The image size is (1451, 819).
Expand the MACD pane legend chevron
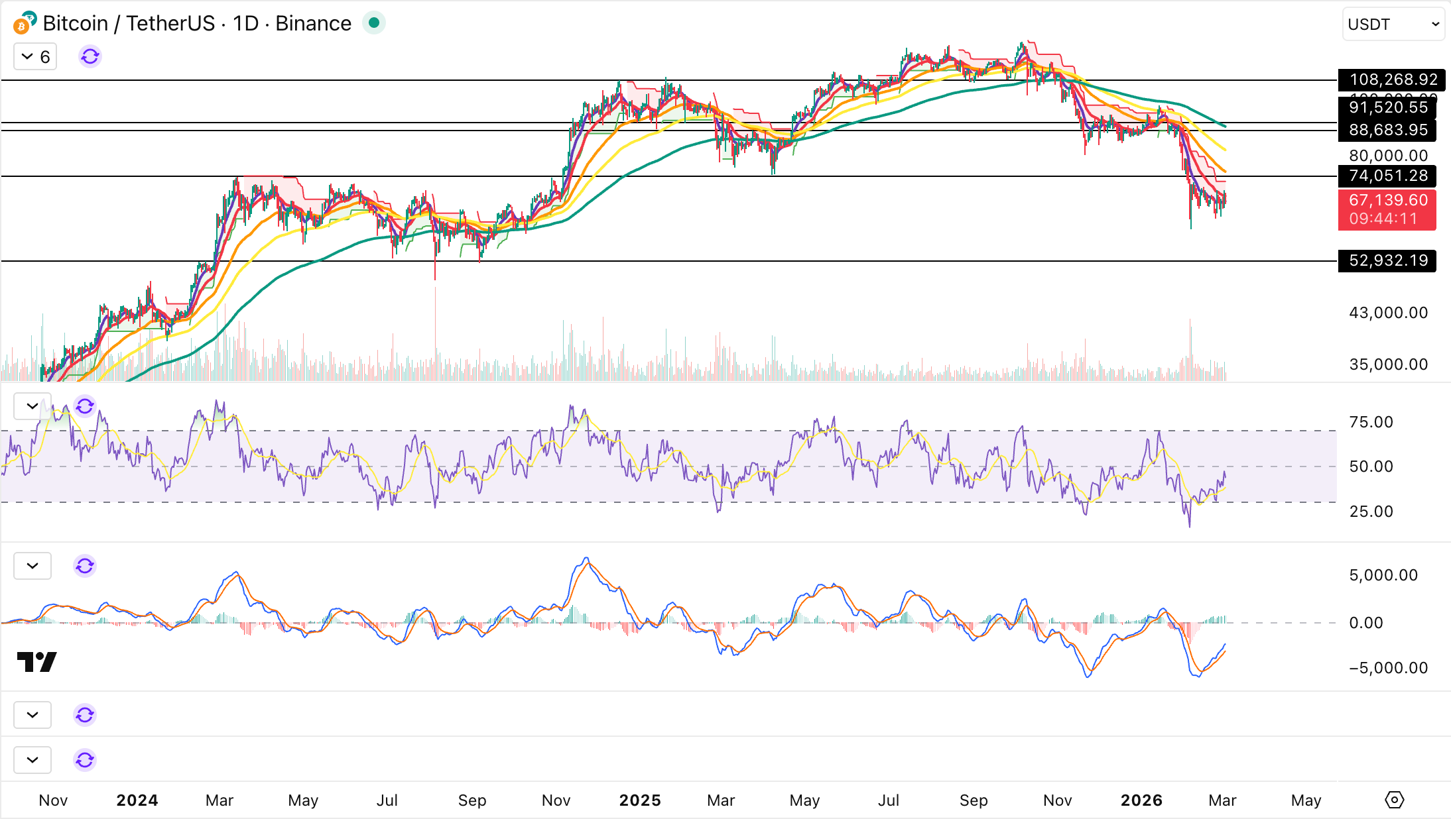click(x=32, y=566)
